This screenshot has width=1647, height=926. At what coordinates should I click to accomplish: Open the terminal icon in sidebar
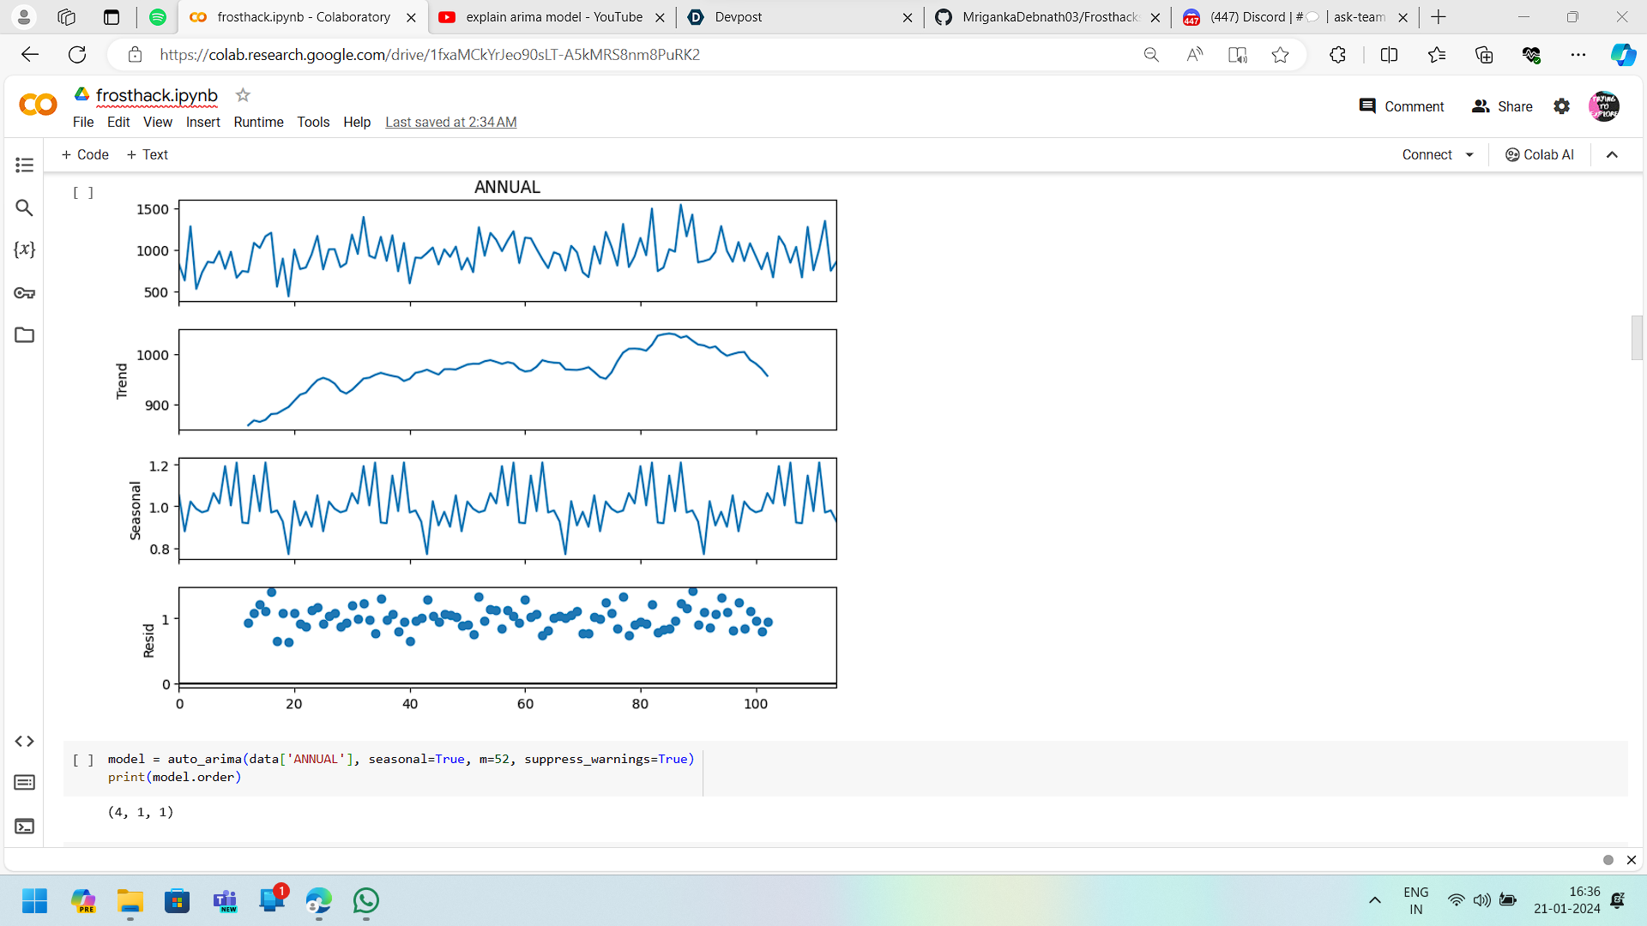coord(24,826)
